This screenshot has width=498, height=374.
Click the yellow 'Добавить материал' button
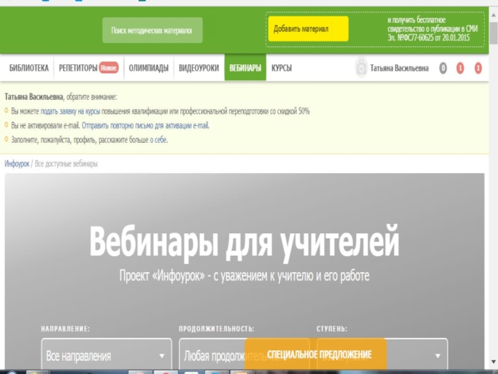(308, 29)
